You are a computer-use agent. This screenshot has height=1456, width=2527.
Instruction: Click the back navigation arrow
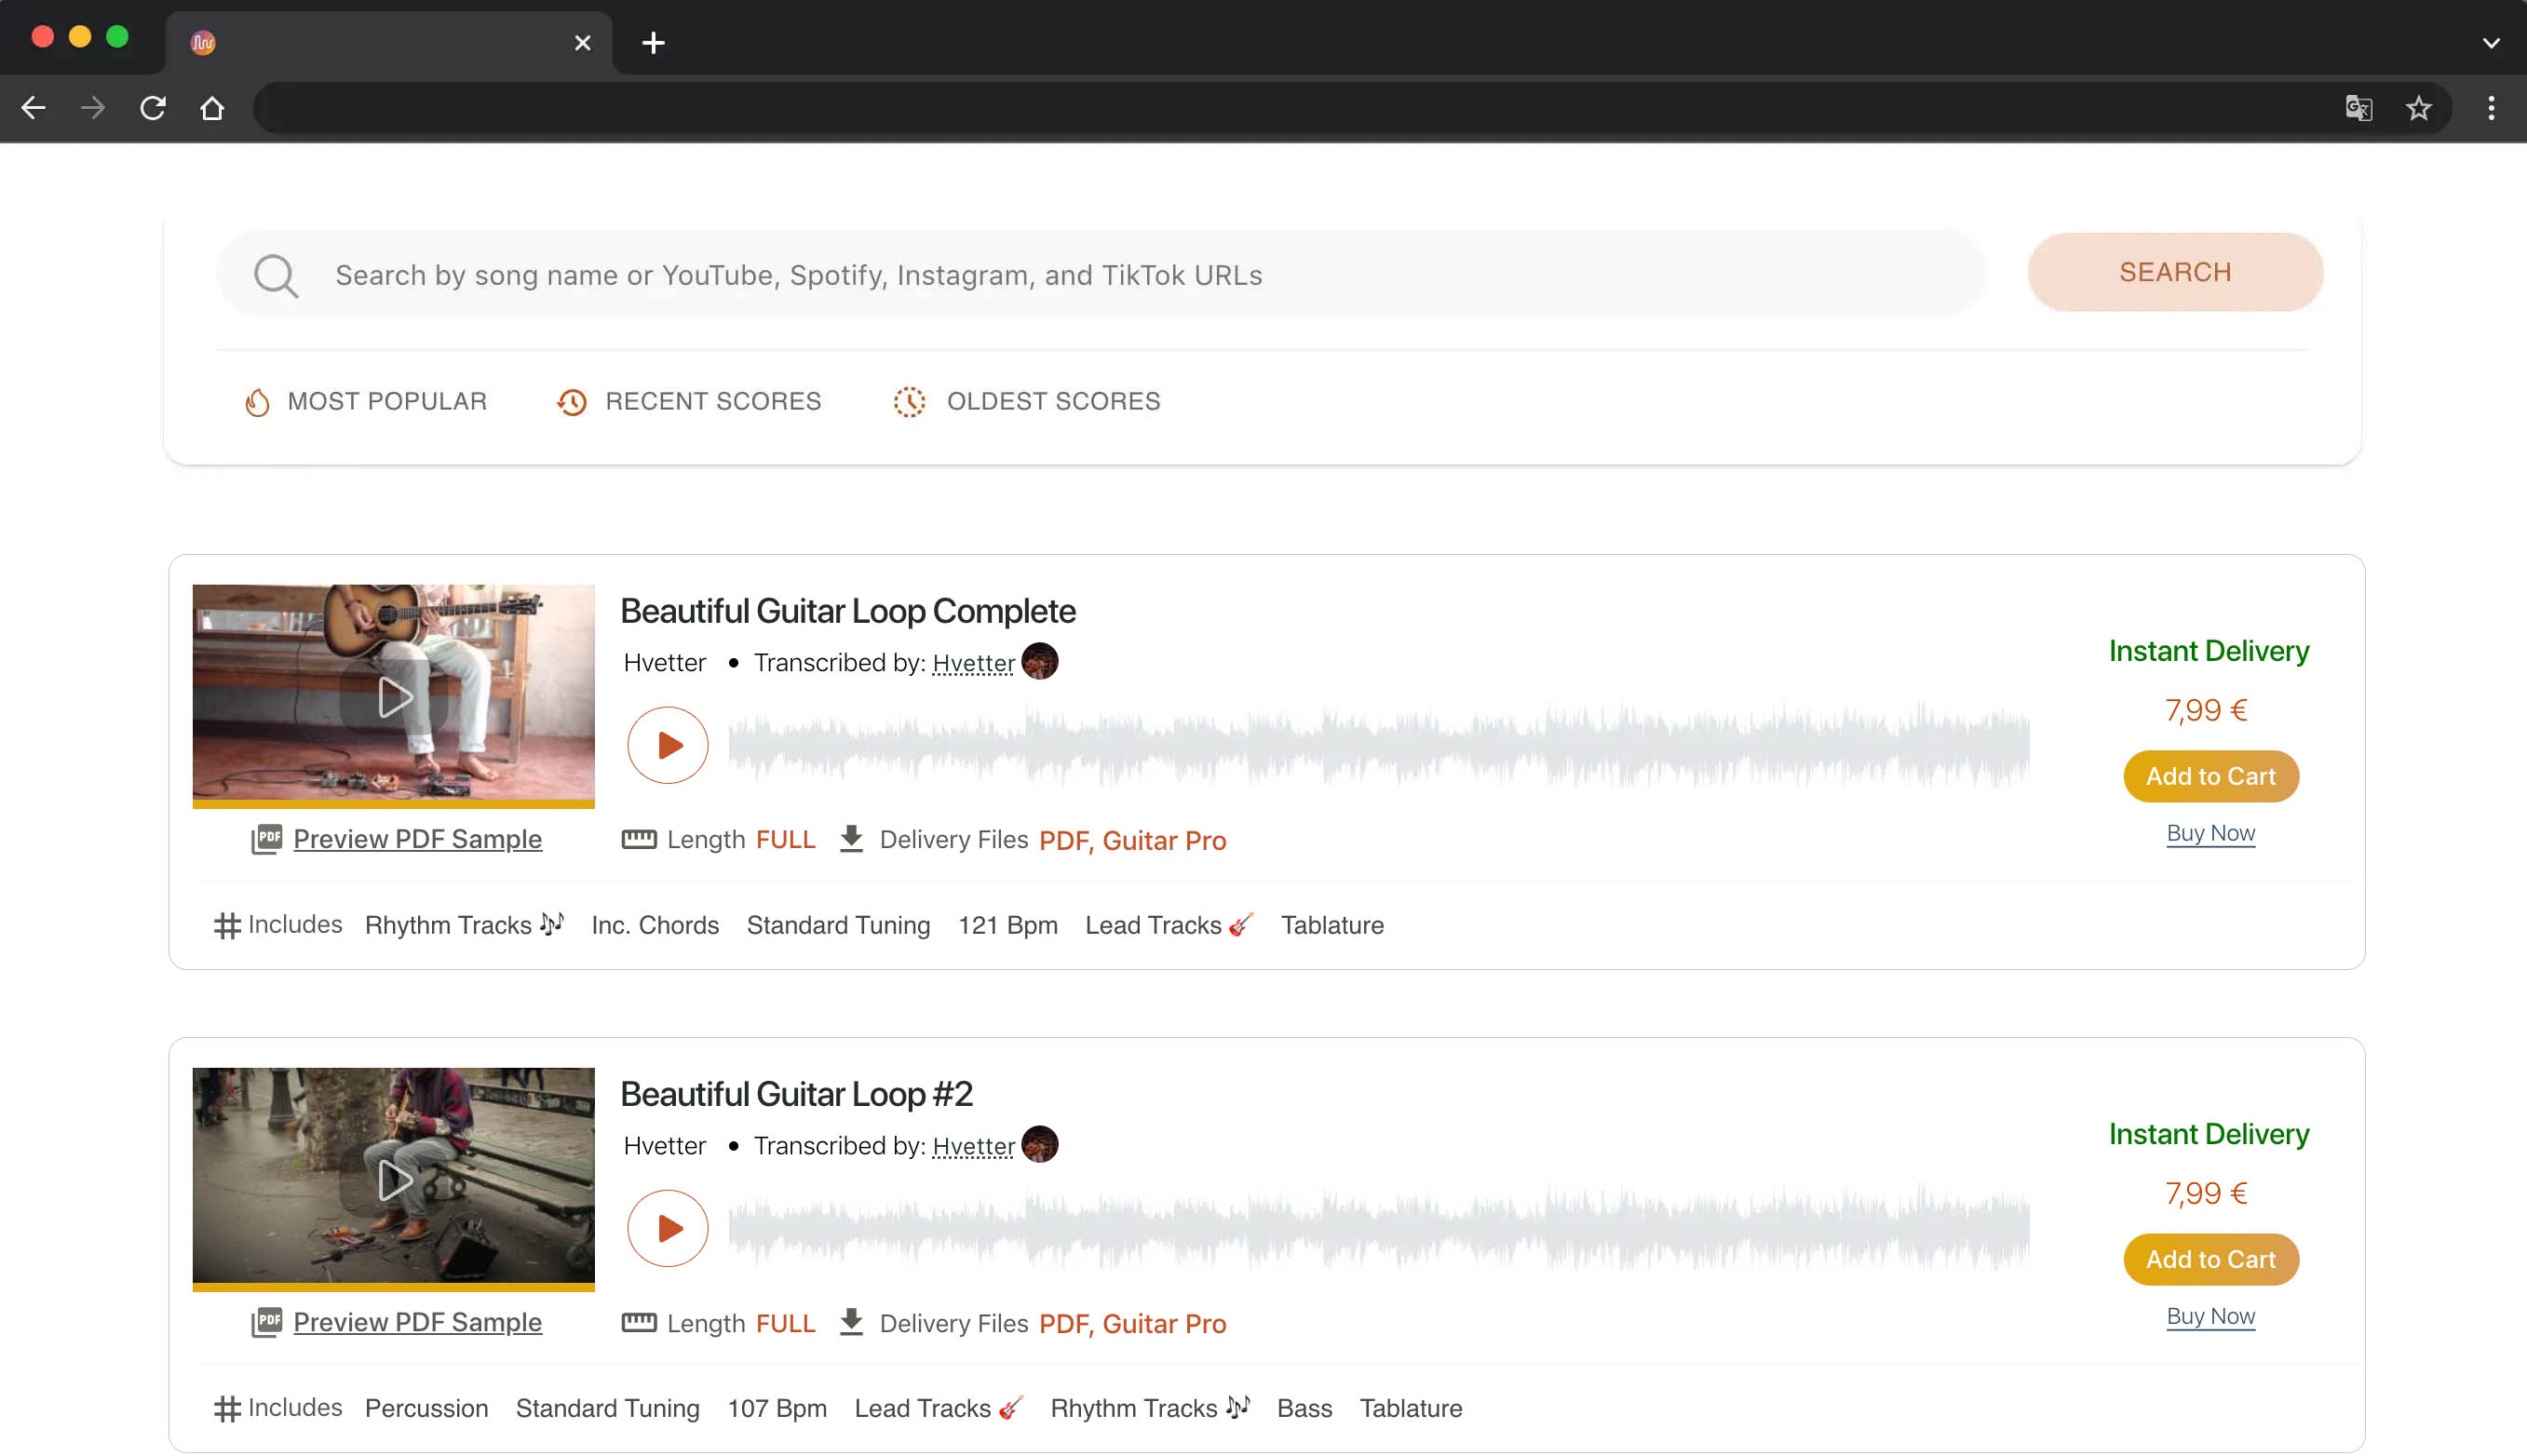[x=33, y=108]
